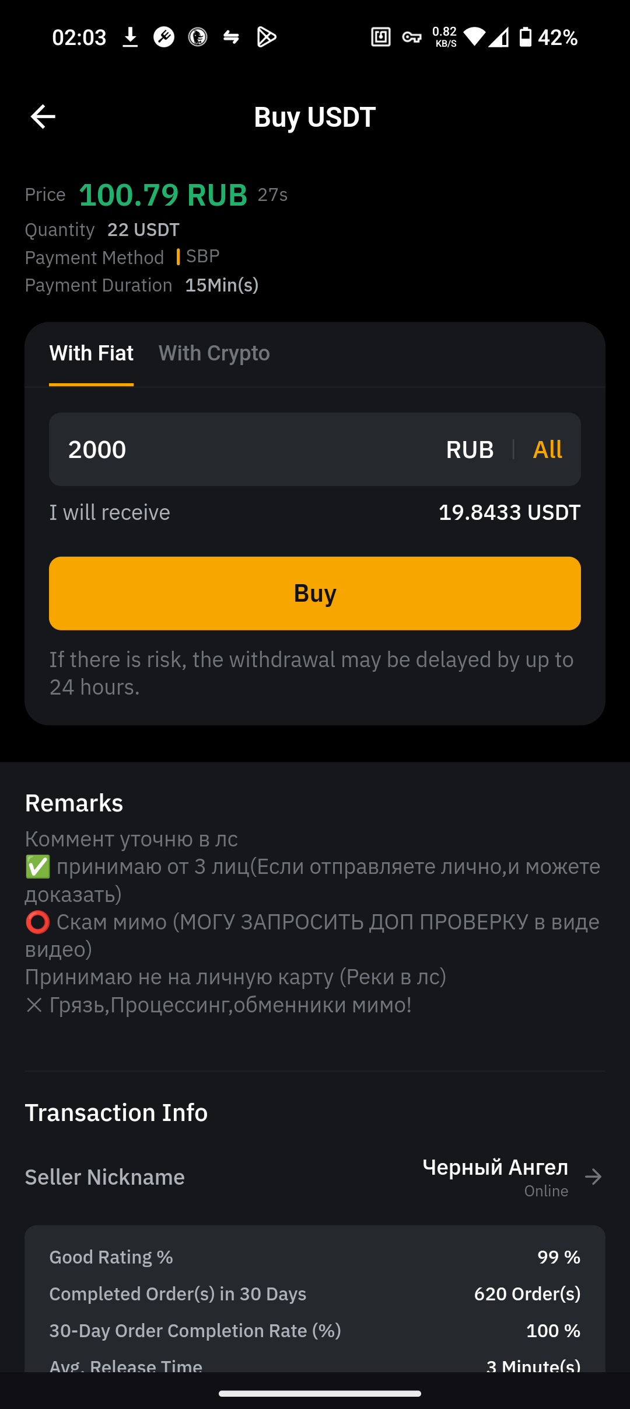Tap the download icon in status bar

pos(130,37)
